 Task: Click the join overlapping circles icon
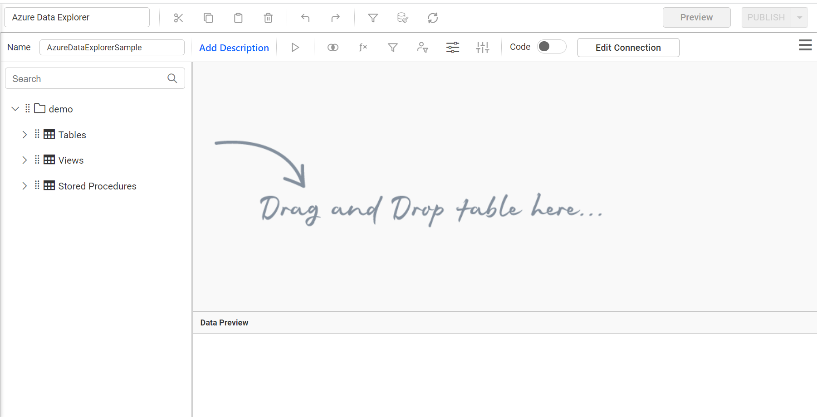pyautogui.click(x=333, y=47)
